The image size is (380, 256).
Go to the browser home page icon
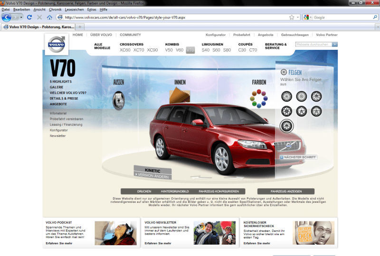coord(49,17)
